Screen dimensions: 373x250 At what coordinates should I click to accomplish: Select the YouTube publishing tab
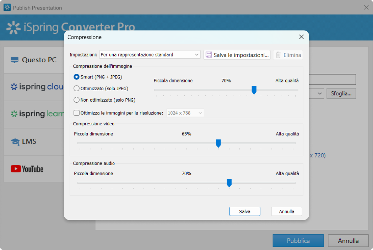(34, 169)
